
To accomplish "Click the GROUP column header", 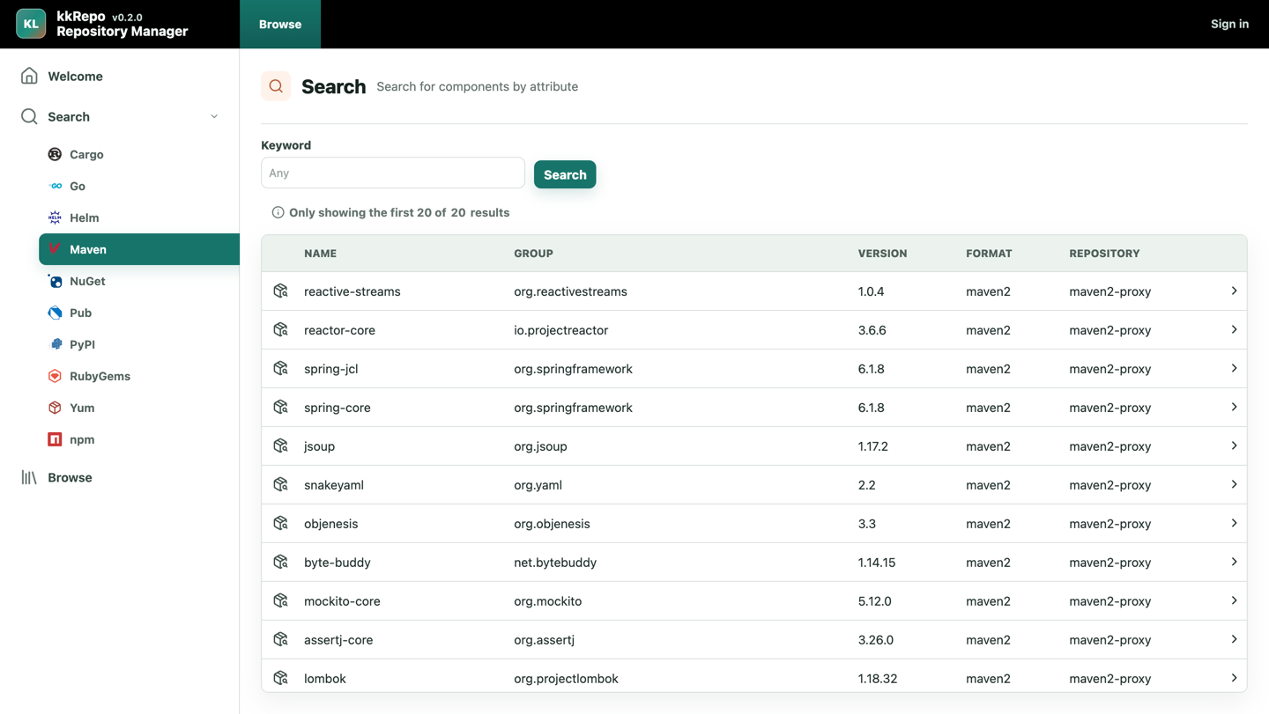I will point(533,253).
